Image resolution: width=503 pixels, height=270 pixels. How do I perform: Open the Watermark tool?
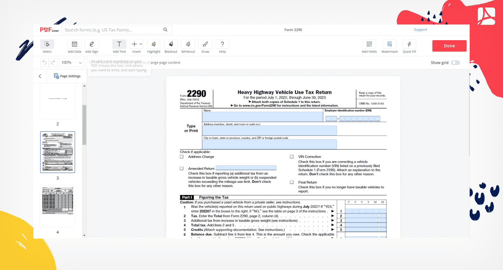point(390,44)
